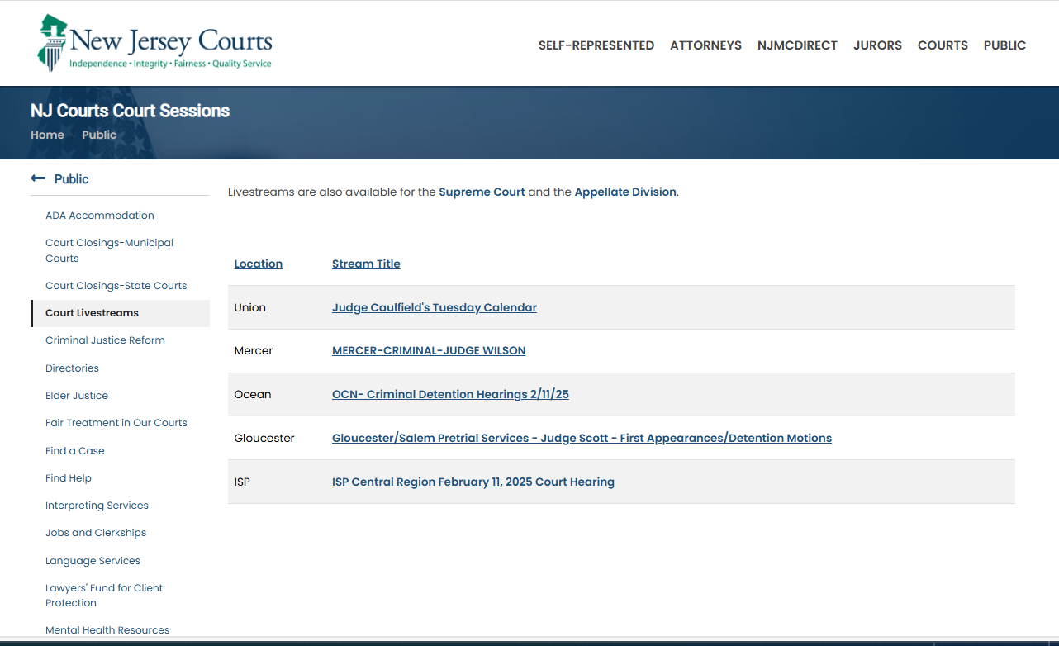
Task: Click the Ocean location cell
Action: tap(253, 394)
